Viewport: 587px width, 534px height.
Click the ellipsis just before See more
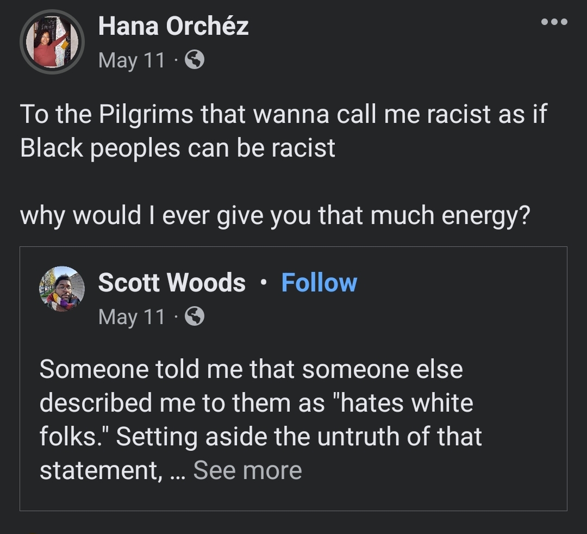coord(177,471)
